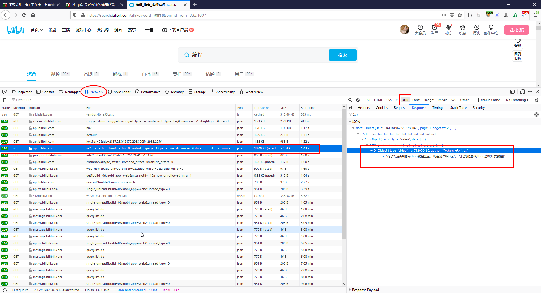The width and height of the screenshot is (541, 293).
Task: Click the element picker icon in devtools
Action: (x=5, y=92)
